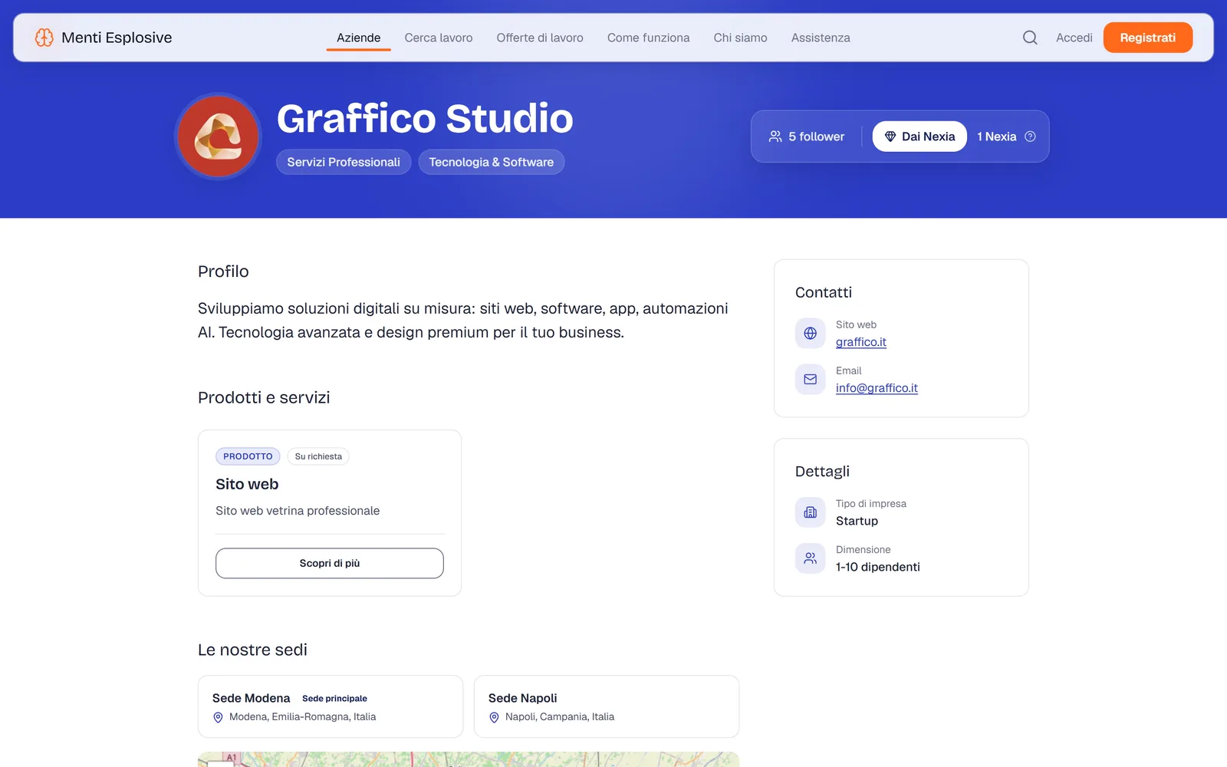Click the people icon for Dimensione

(x=810, y=558)
